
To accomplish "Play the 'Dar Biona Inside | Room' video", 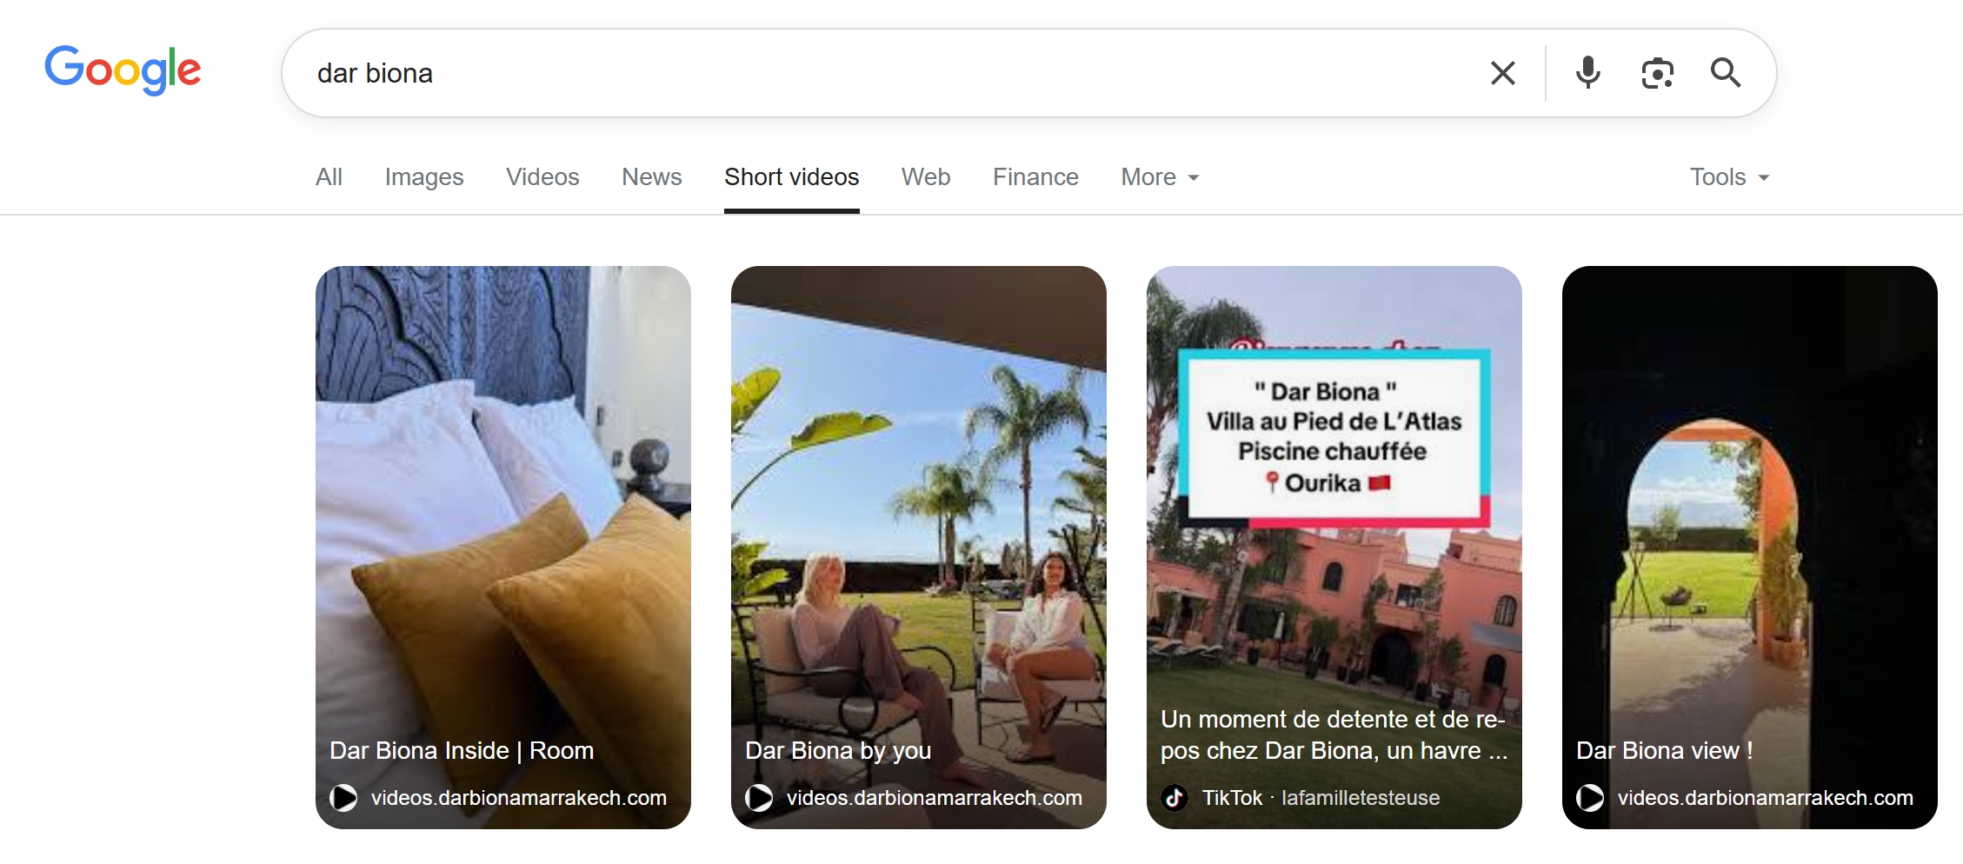I will point(344,797).
